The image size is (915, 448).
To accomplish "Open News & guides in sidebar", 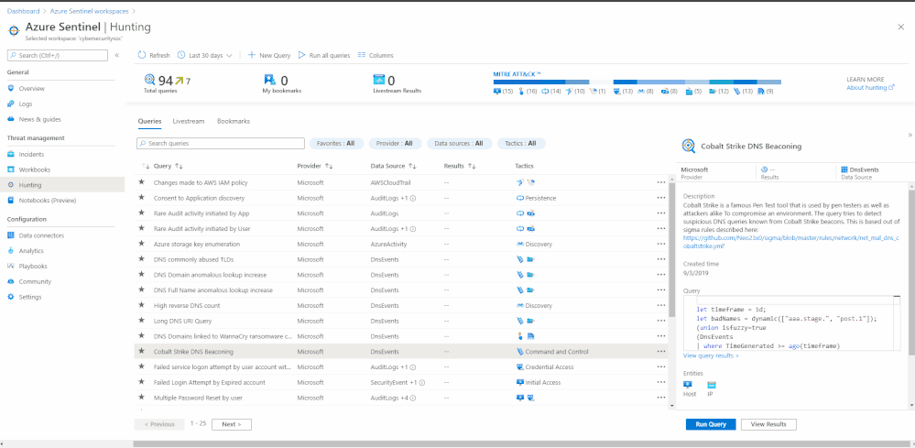I will tap(39, 119).
